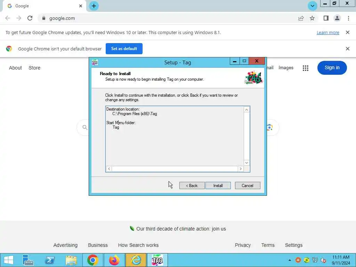Open File Explorer from the taskbar
The width and height of the screenshot is (356, 267).
coord(71,260)
